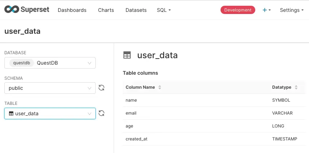The image size is (309, 153).
Task: Select the created_at column row
Action: [x=214, y=139]
